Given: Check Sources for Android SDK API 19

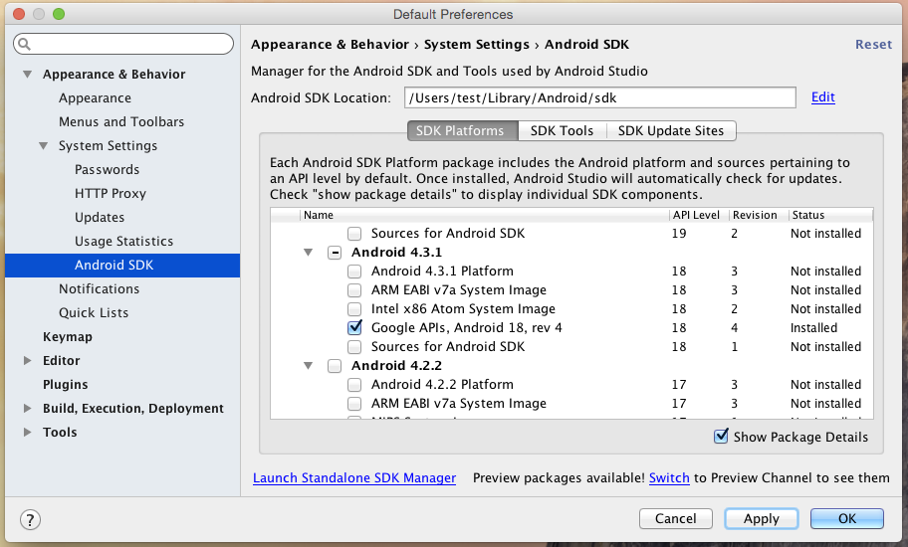Looking at the screenshot, I should point(354,234).
